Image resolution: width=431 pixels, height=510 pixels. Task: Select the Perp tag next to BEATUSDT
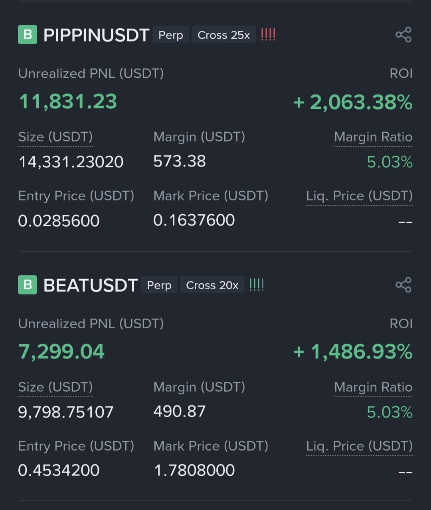point(159,285)
